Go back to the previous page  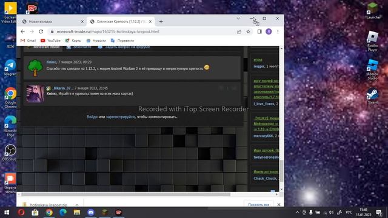point(23,31)
